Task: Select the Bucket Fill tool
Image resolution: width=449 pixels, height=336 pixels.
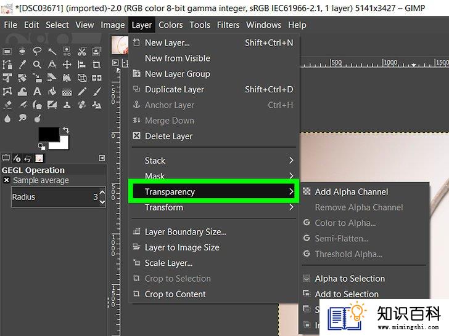Action: coord(52,92)
